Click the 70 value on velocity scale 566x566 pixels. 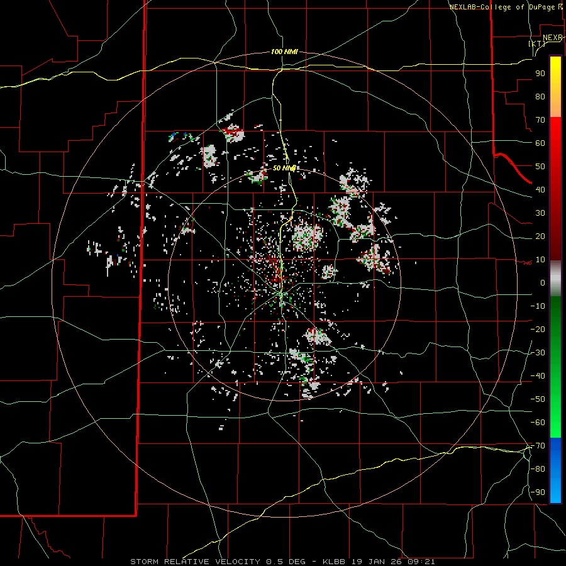click(x=540, y=120)
